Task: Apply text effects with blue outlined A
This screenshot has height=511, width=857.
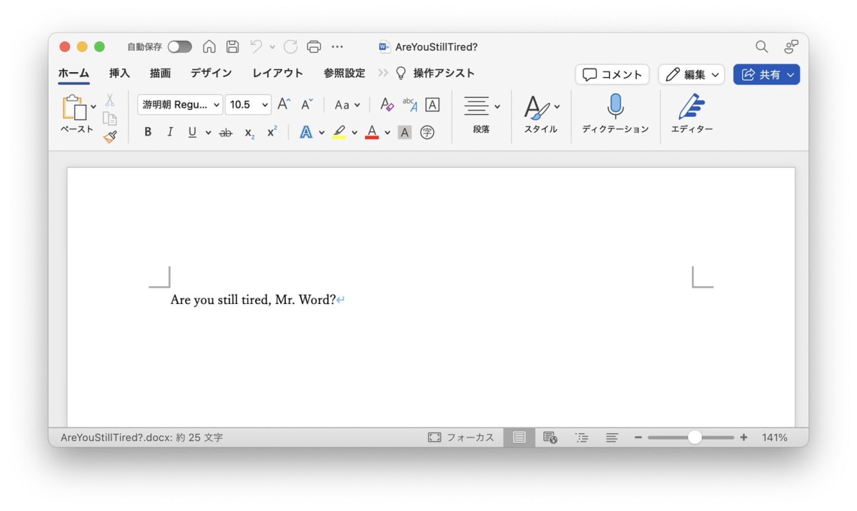Action: coord(306,132)
